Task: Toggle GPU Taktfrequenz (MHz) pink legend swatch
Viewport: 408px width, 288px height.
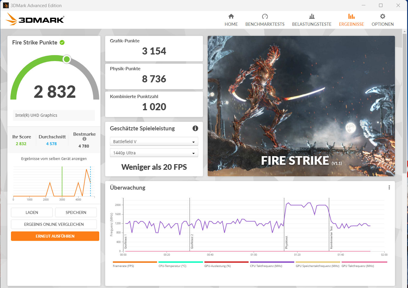Action: [x=364, y=262]
